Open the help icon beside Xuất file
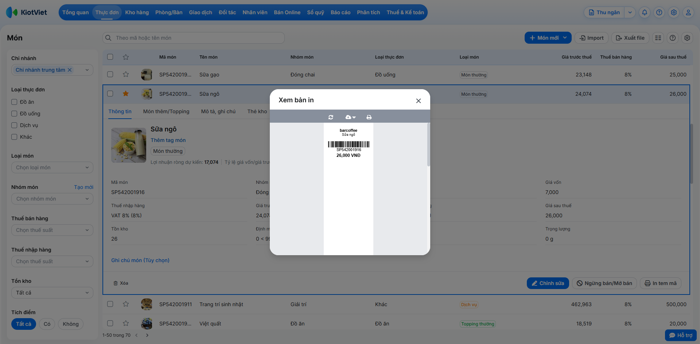 pos(673,38)
